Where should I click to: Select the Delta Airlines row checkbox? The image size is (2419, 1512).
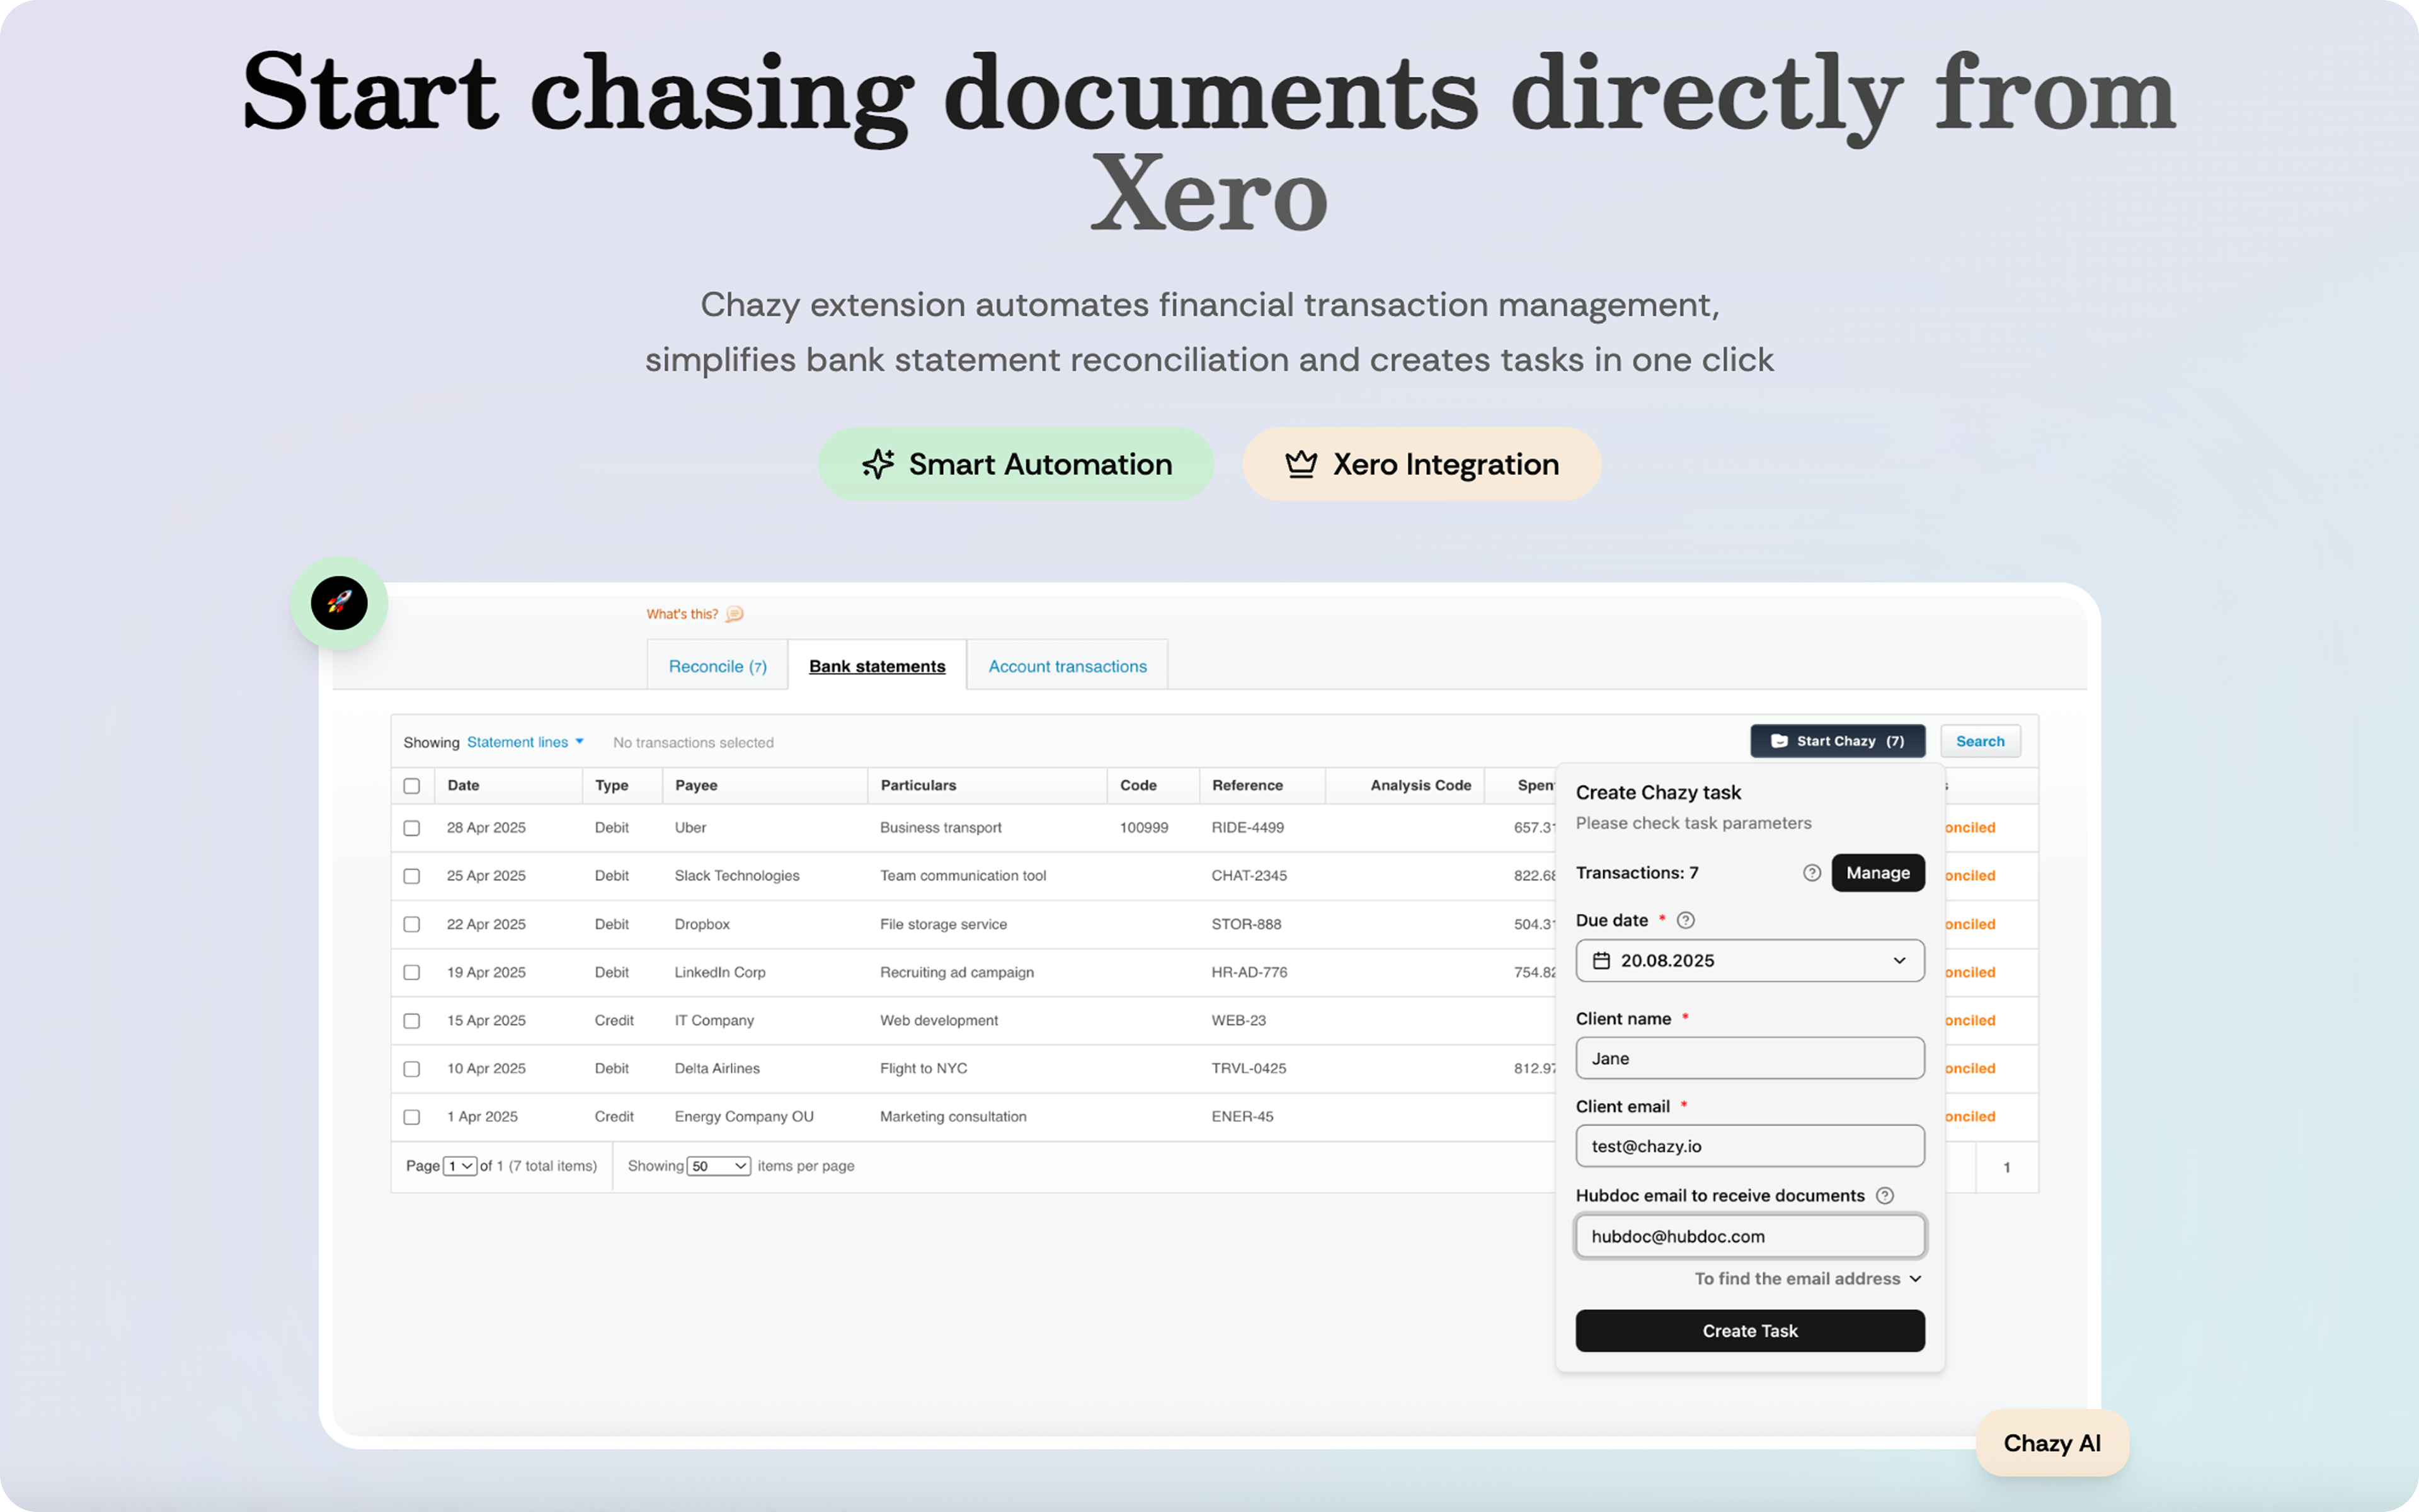click(x=412, y=1069)
